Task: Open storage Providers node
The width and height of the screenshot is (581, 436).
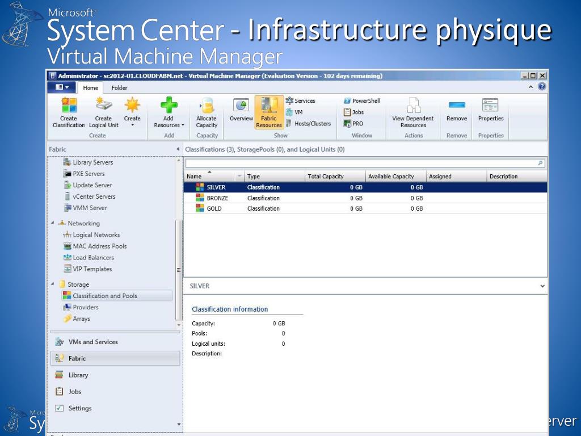Action: pyautogui.click(x=81, y=307)
